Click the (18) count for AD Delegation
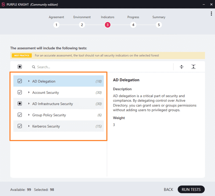 click(99, 82)
